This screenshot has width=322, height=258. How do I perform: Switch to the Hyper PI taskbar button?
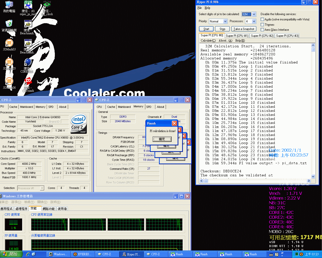(132, 254)
